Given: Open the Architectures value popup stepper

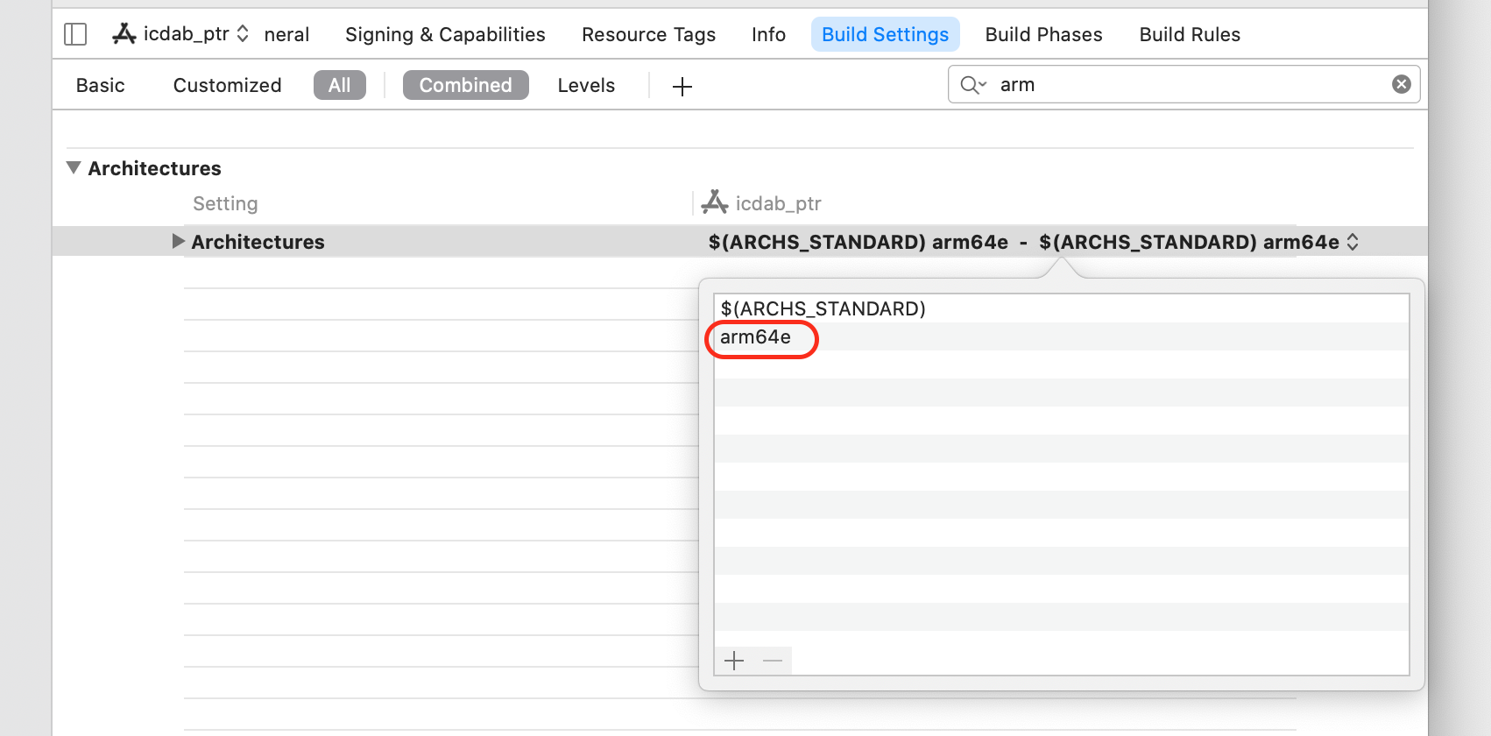Looking at the screenshot, I should point(1353,242).
